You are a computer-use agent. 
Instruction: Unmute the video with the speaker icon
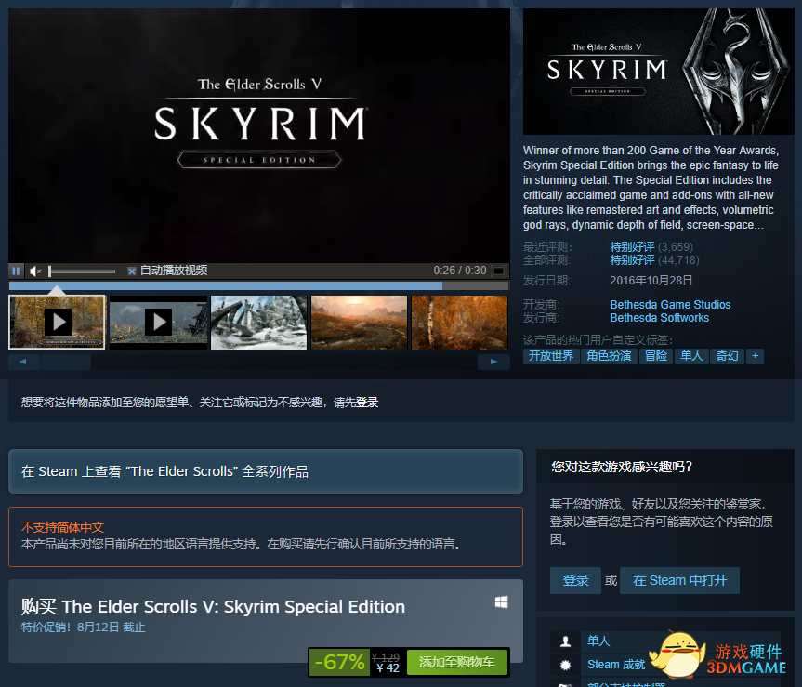pyautogui.click(x=34, y=271)
